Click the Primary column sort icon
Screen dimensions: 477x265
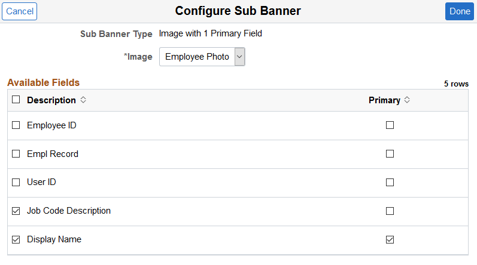point(407,100)
